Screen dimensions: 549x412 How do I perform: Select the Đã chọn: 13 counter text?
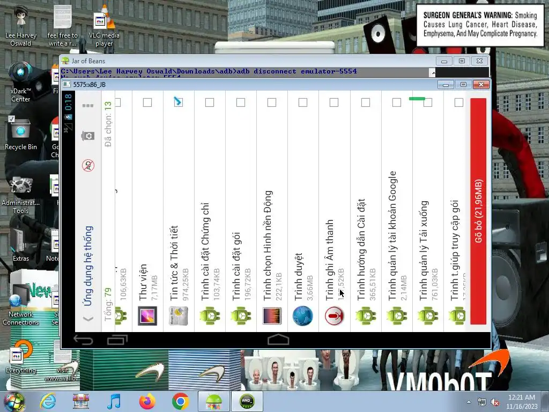108,124
